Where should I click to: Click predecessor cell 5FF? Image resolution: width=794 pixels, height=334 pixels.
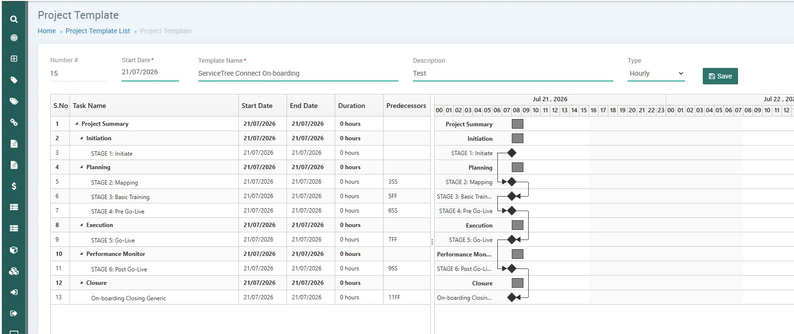pyautogui.click(x=407, y=196)
